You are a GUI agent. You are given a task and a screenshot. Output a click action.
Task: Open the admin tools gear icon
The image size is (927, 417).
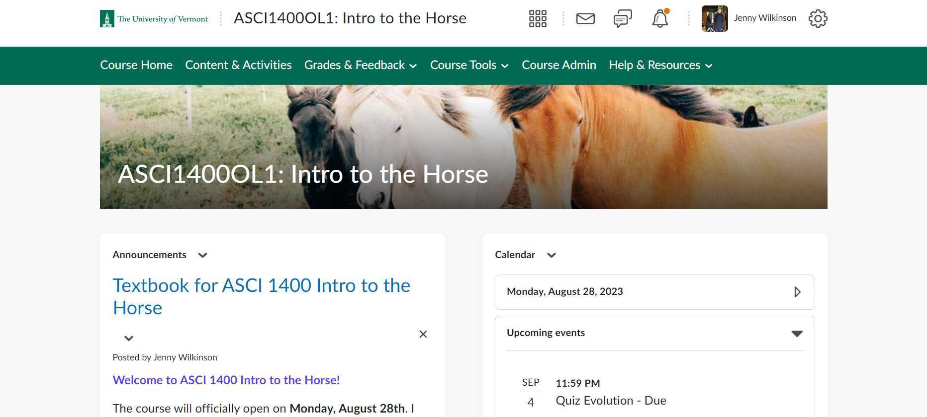[818, 19]
